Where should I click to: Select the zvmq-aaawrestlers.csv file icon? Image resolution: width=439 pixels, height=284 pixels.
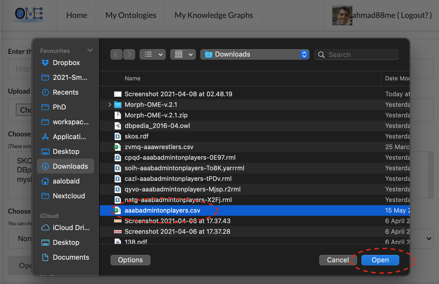coord(117,147)
